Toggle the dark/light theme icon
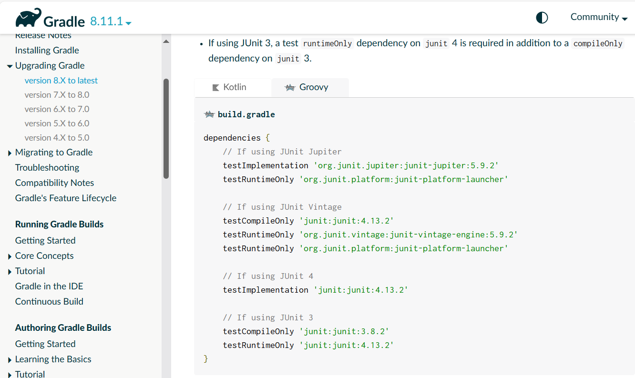Screen dimensions: 635x378 click(x=542, y=18)
